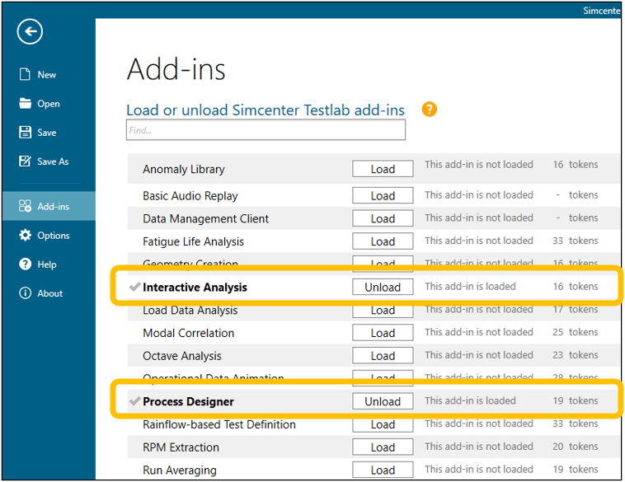Screen dimensions: 625x482
Task: Load the Anomaly Library add-in
Action: click(383, 169)
